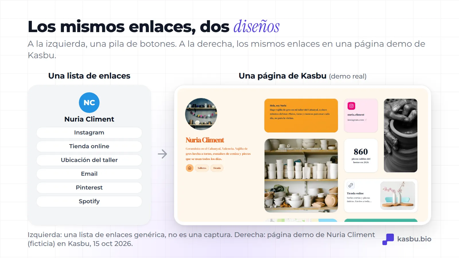This screenshot has width=459, height=258.
Task: Click the Instagram logo icon in pink card
Action: 351,106
